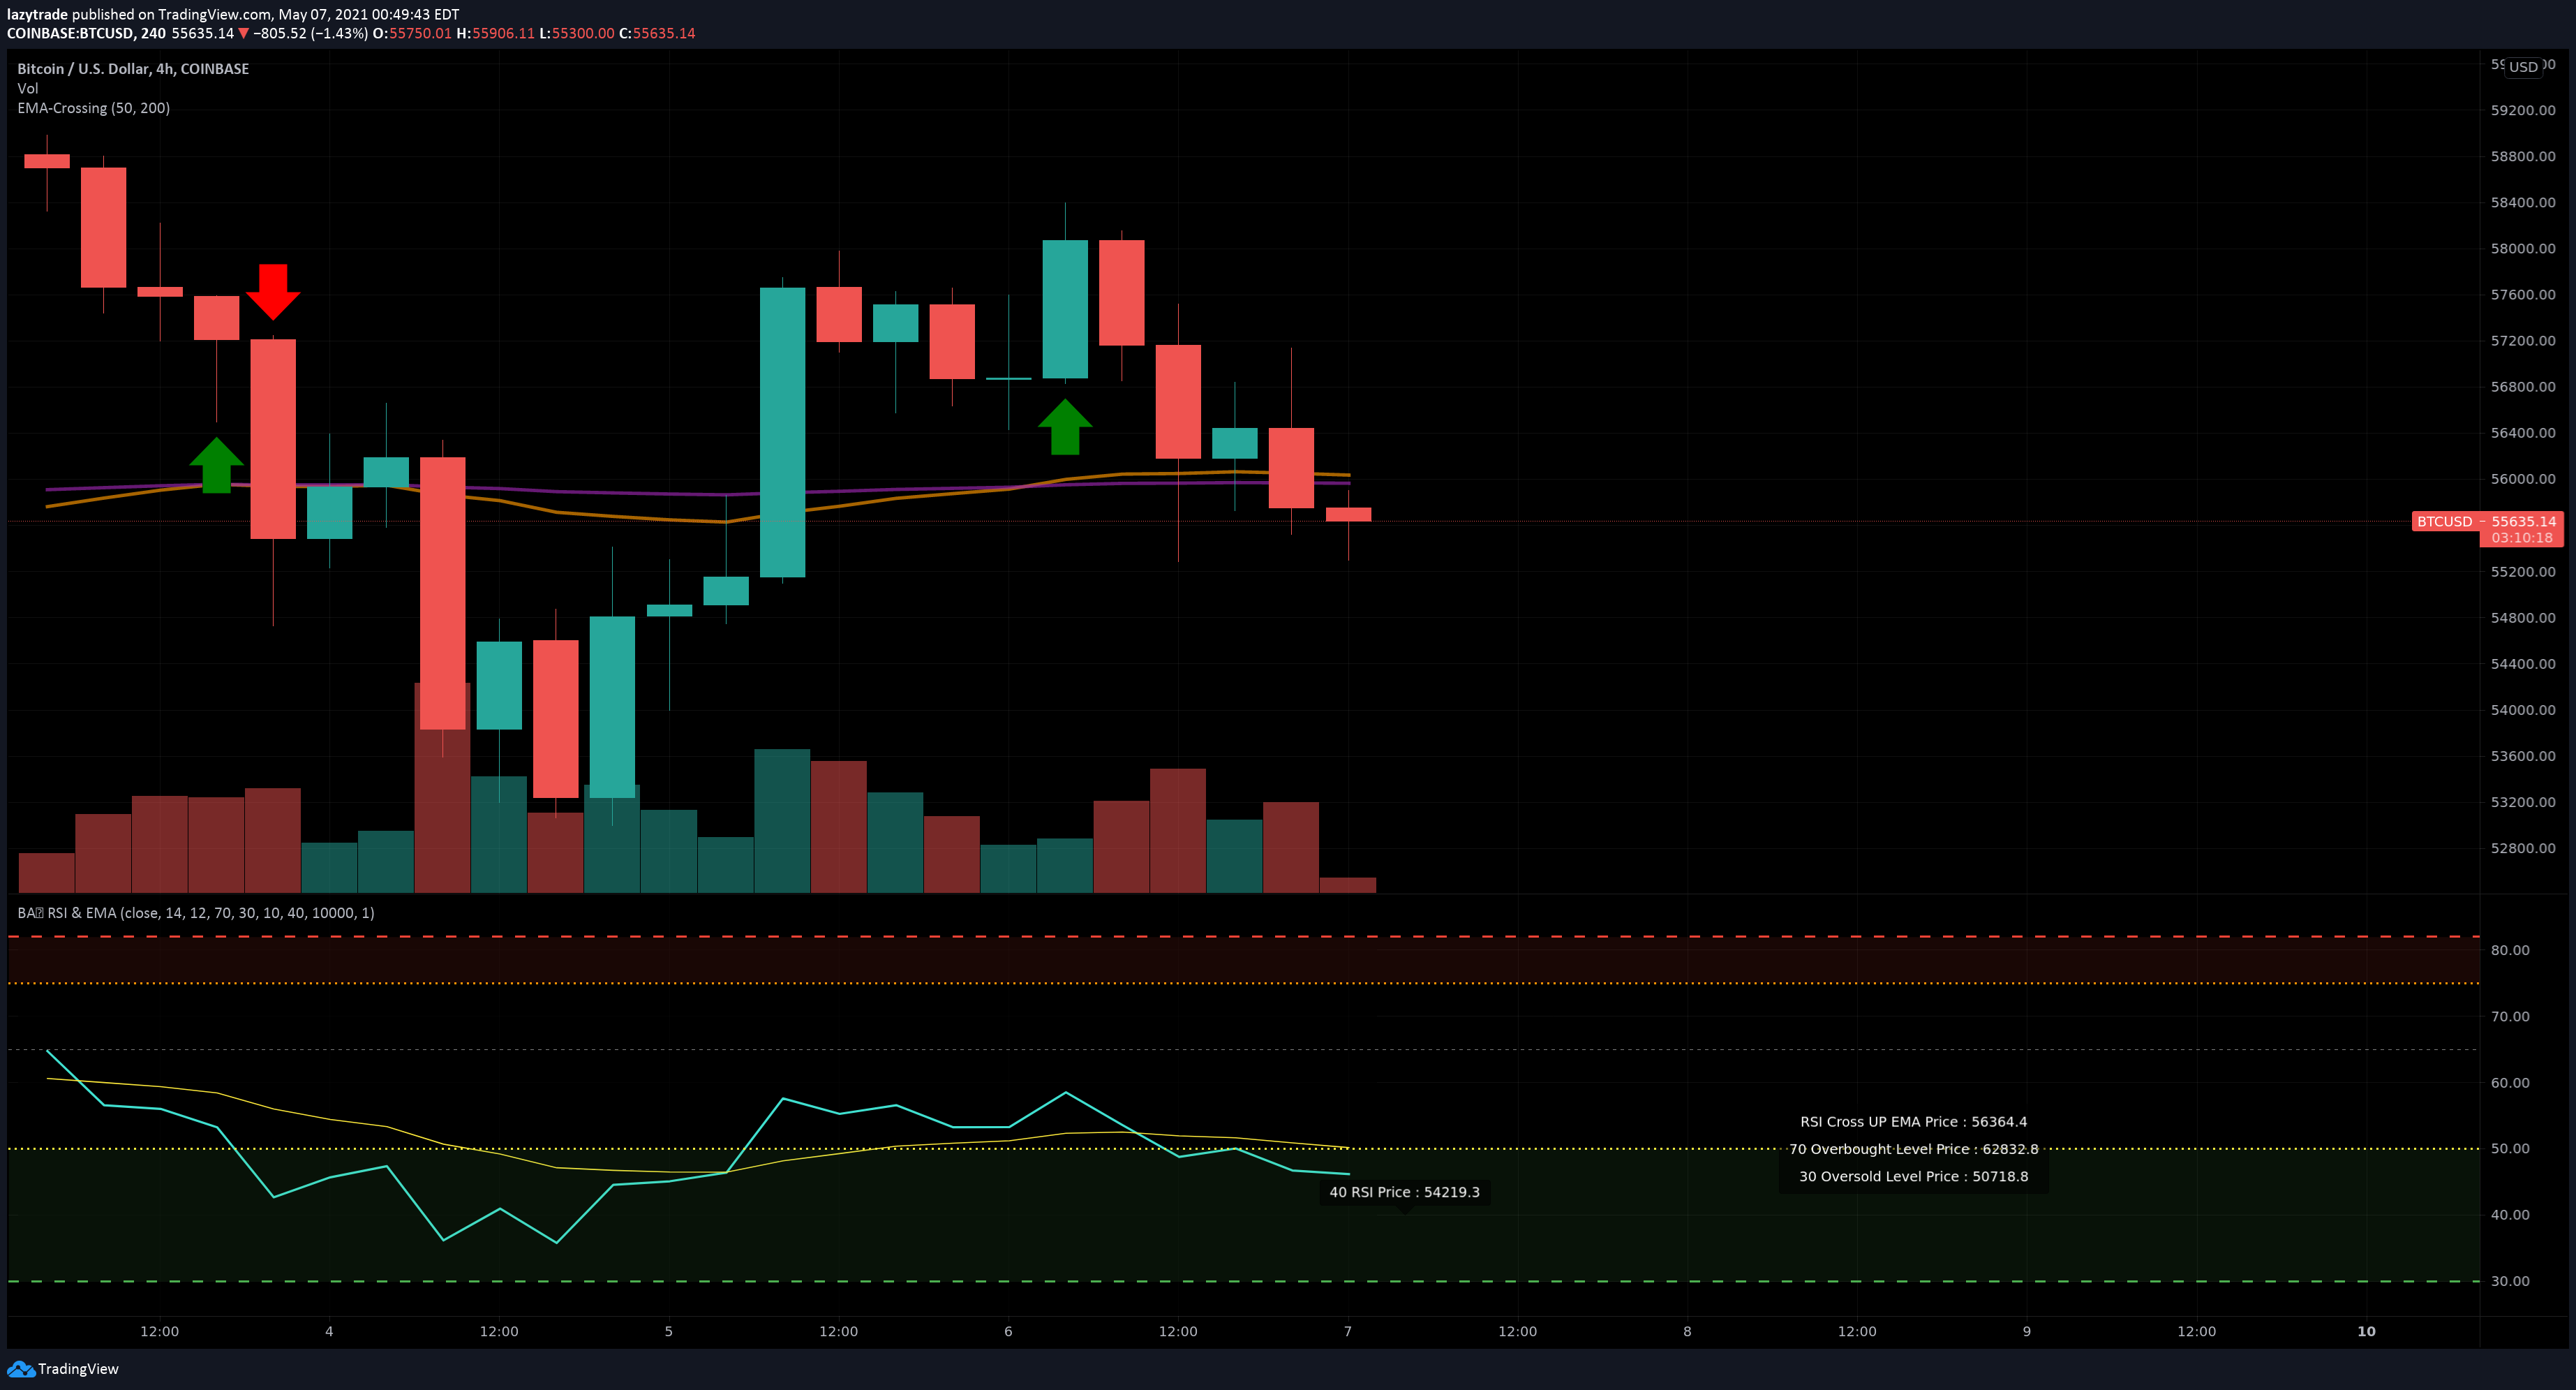Screen dimensions: 2576x1390
Task: Click the Vol indicator label
Action: coord(28,88)
